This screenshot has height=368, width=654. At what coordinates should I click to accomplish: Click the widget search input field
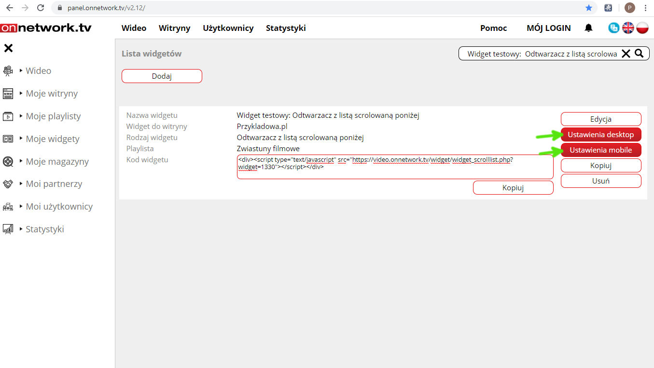click(542, 54)
